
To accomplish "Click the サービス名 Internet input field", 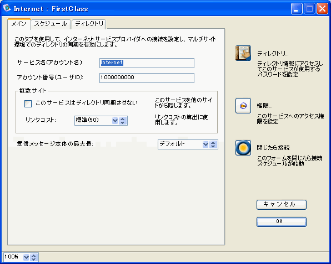I will 147,63.
